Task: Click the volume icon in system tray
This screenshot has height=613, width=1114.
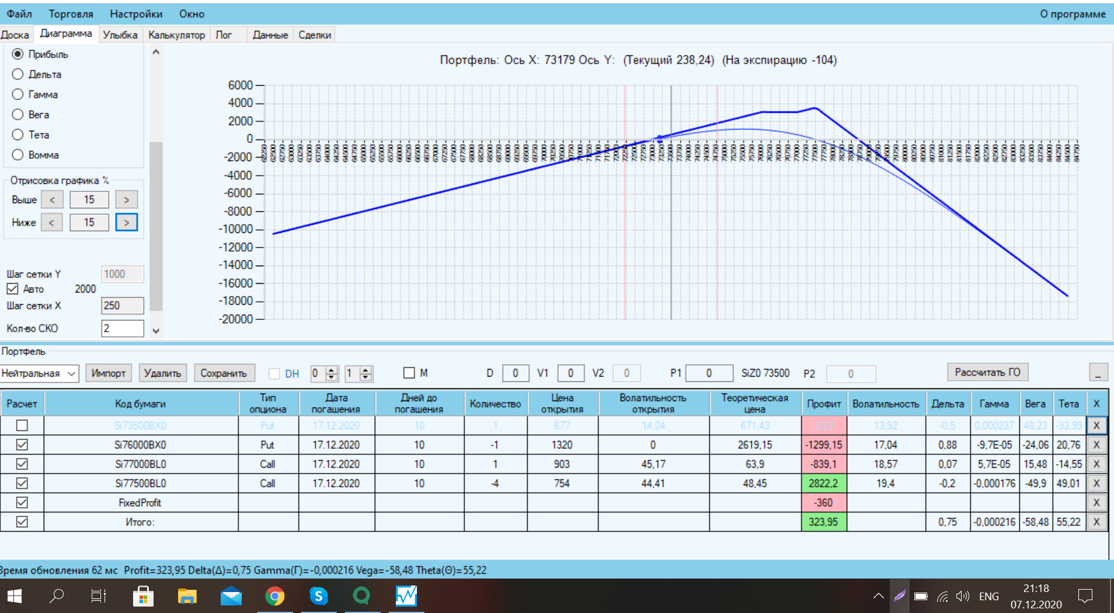Action: [962, 596]
